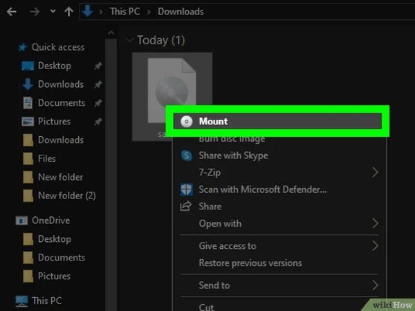Click the blue Desktop icon in sidebar
This screenshot has width=415, height=311.
click(28, 66)
